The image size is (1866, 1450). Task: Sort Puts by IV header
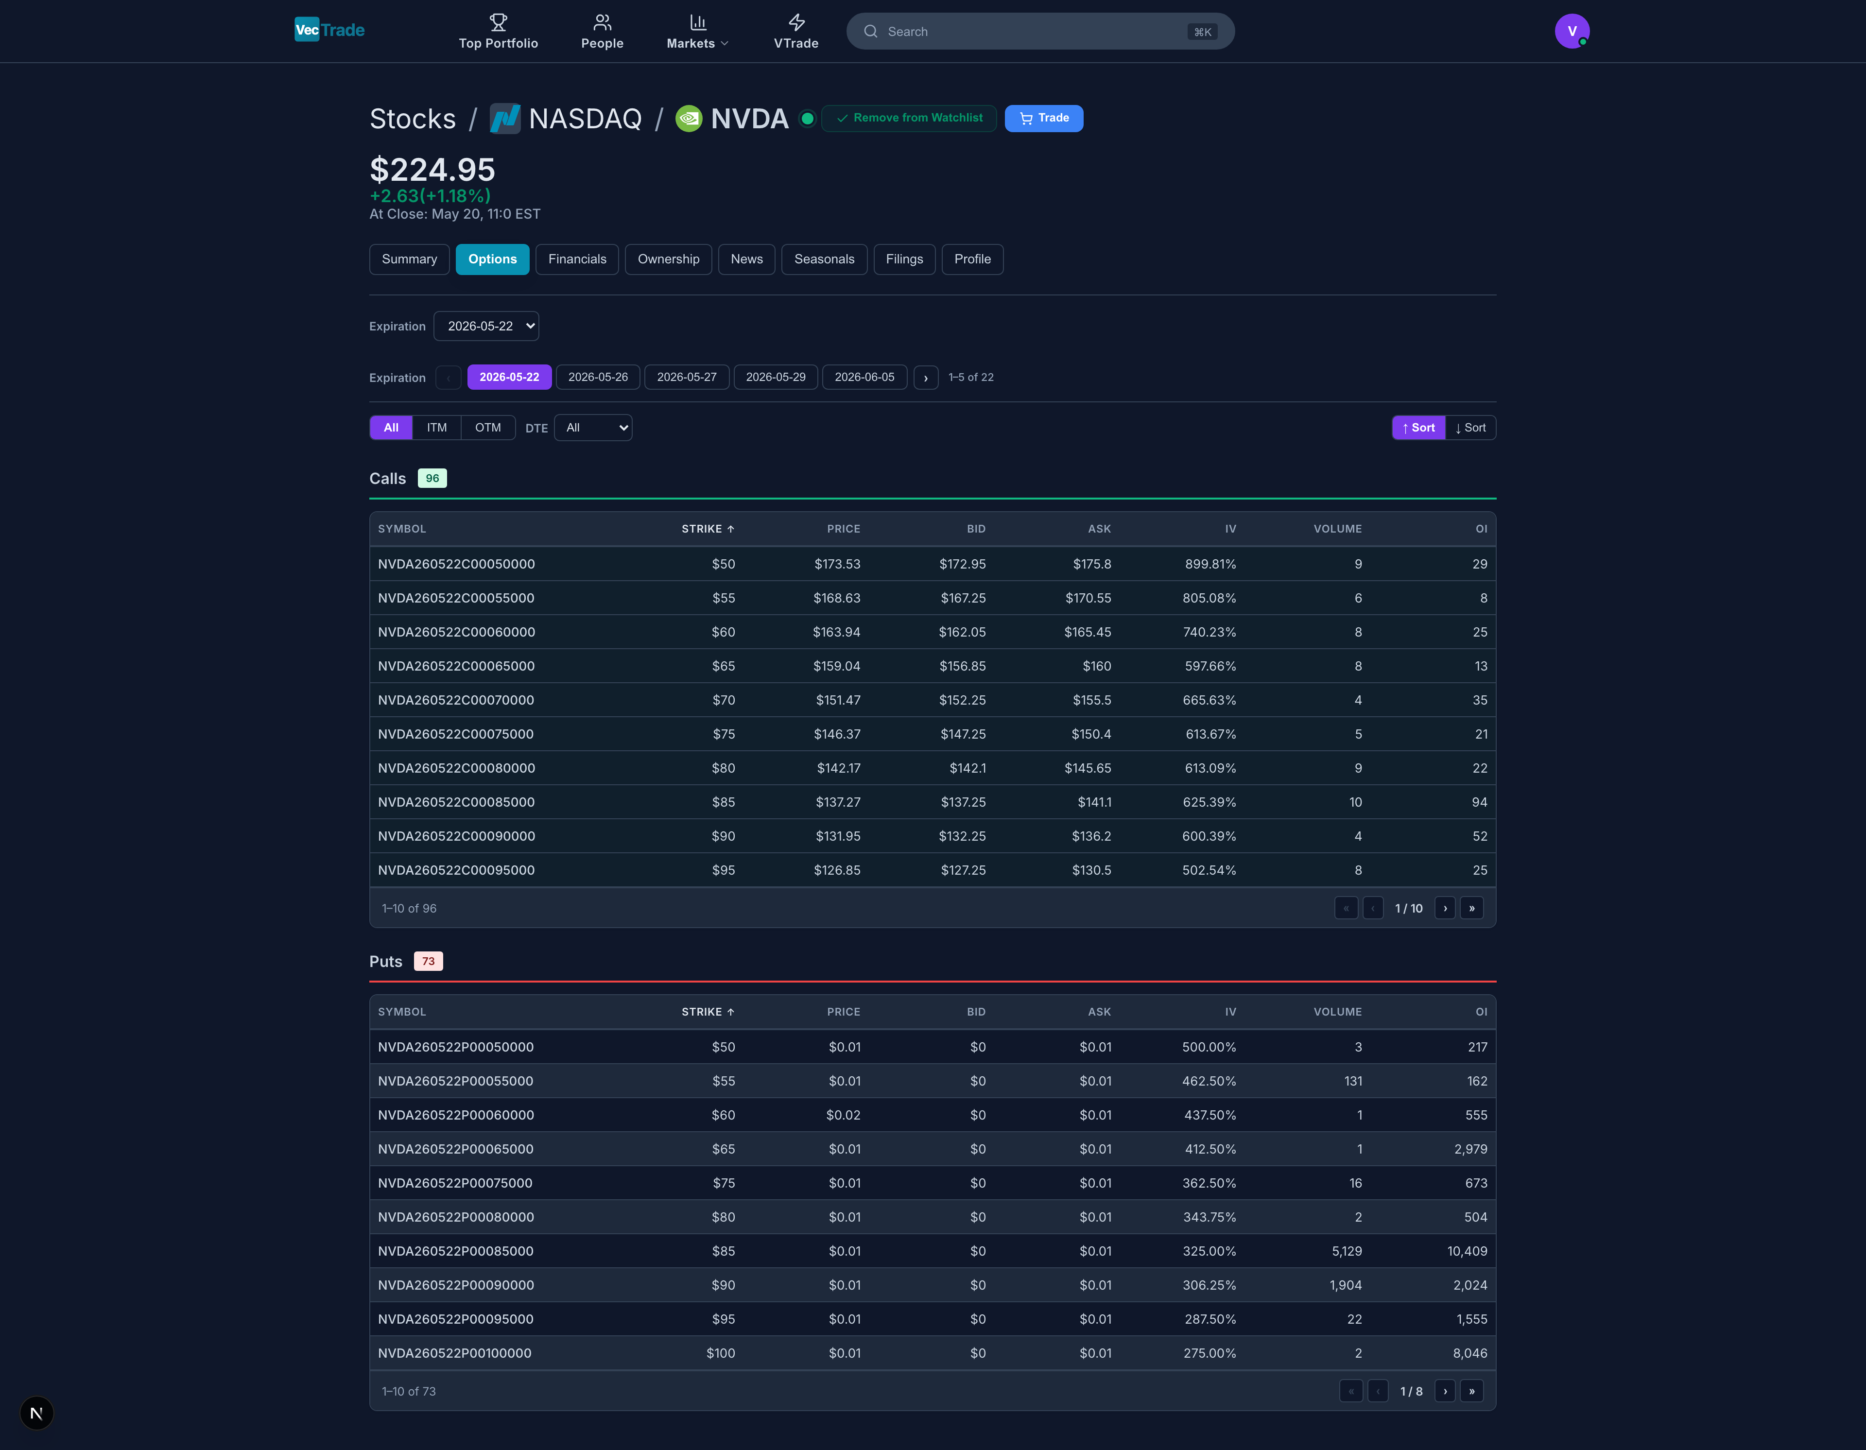tap(1230, 1012)
